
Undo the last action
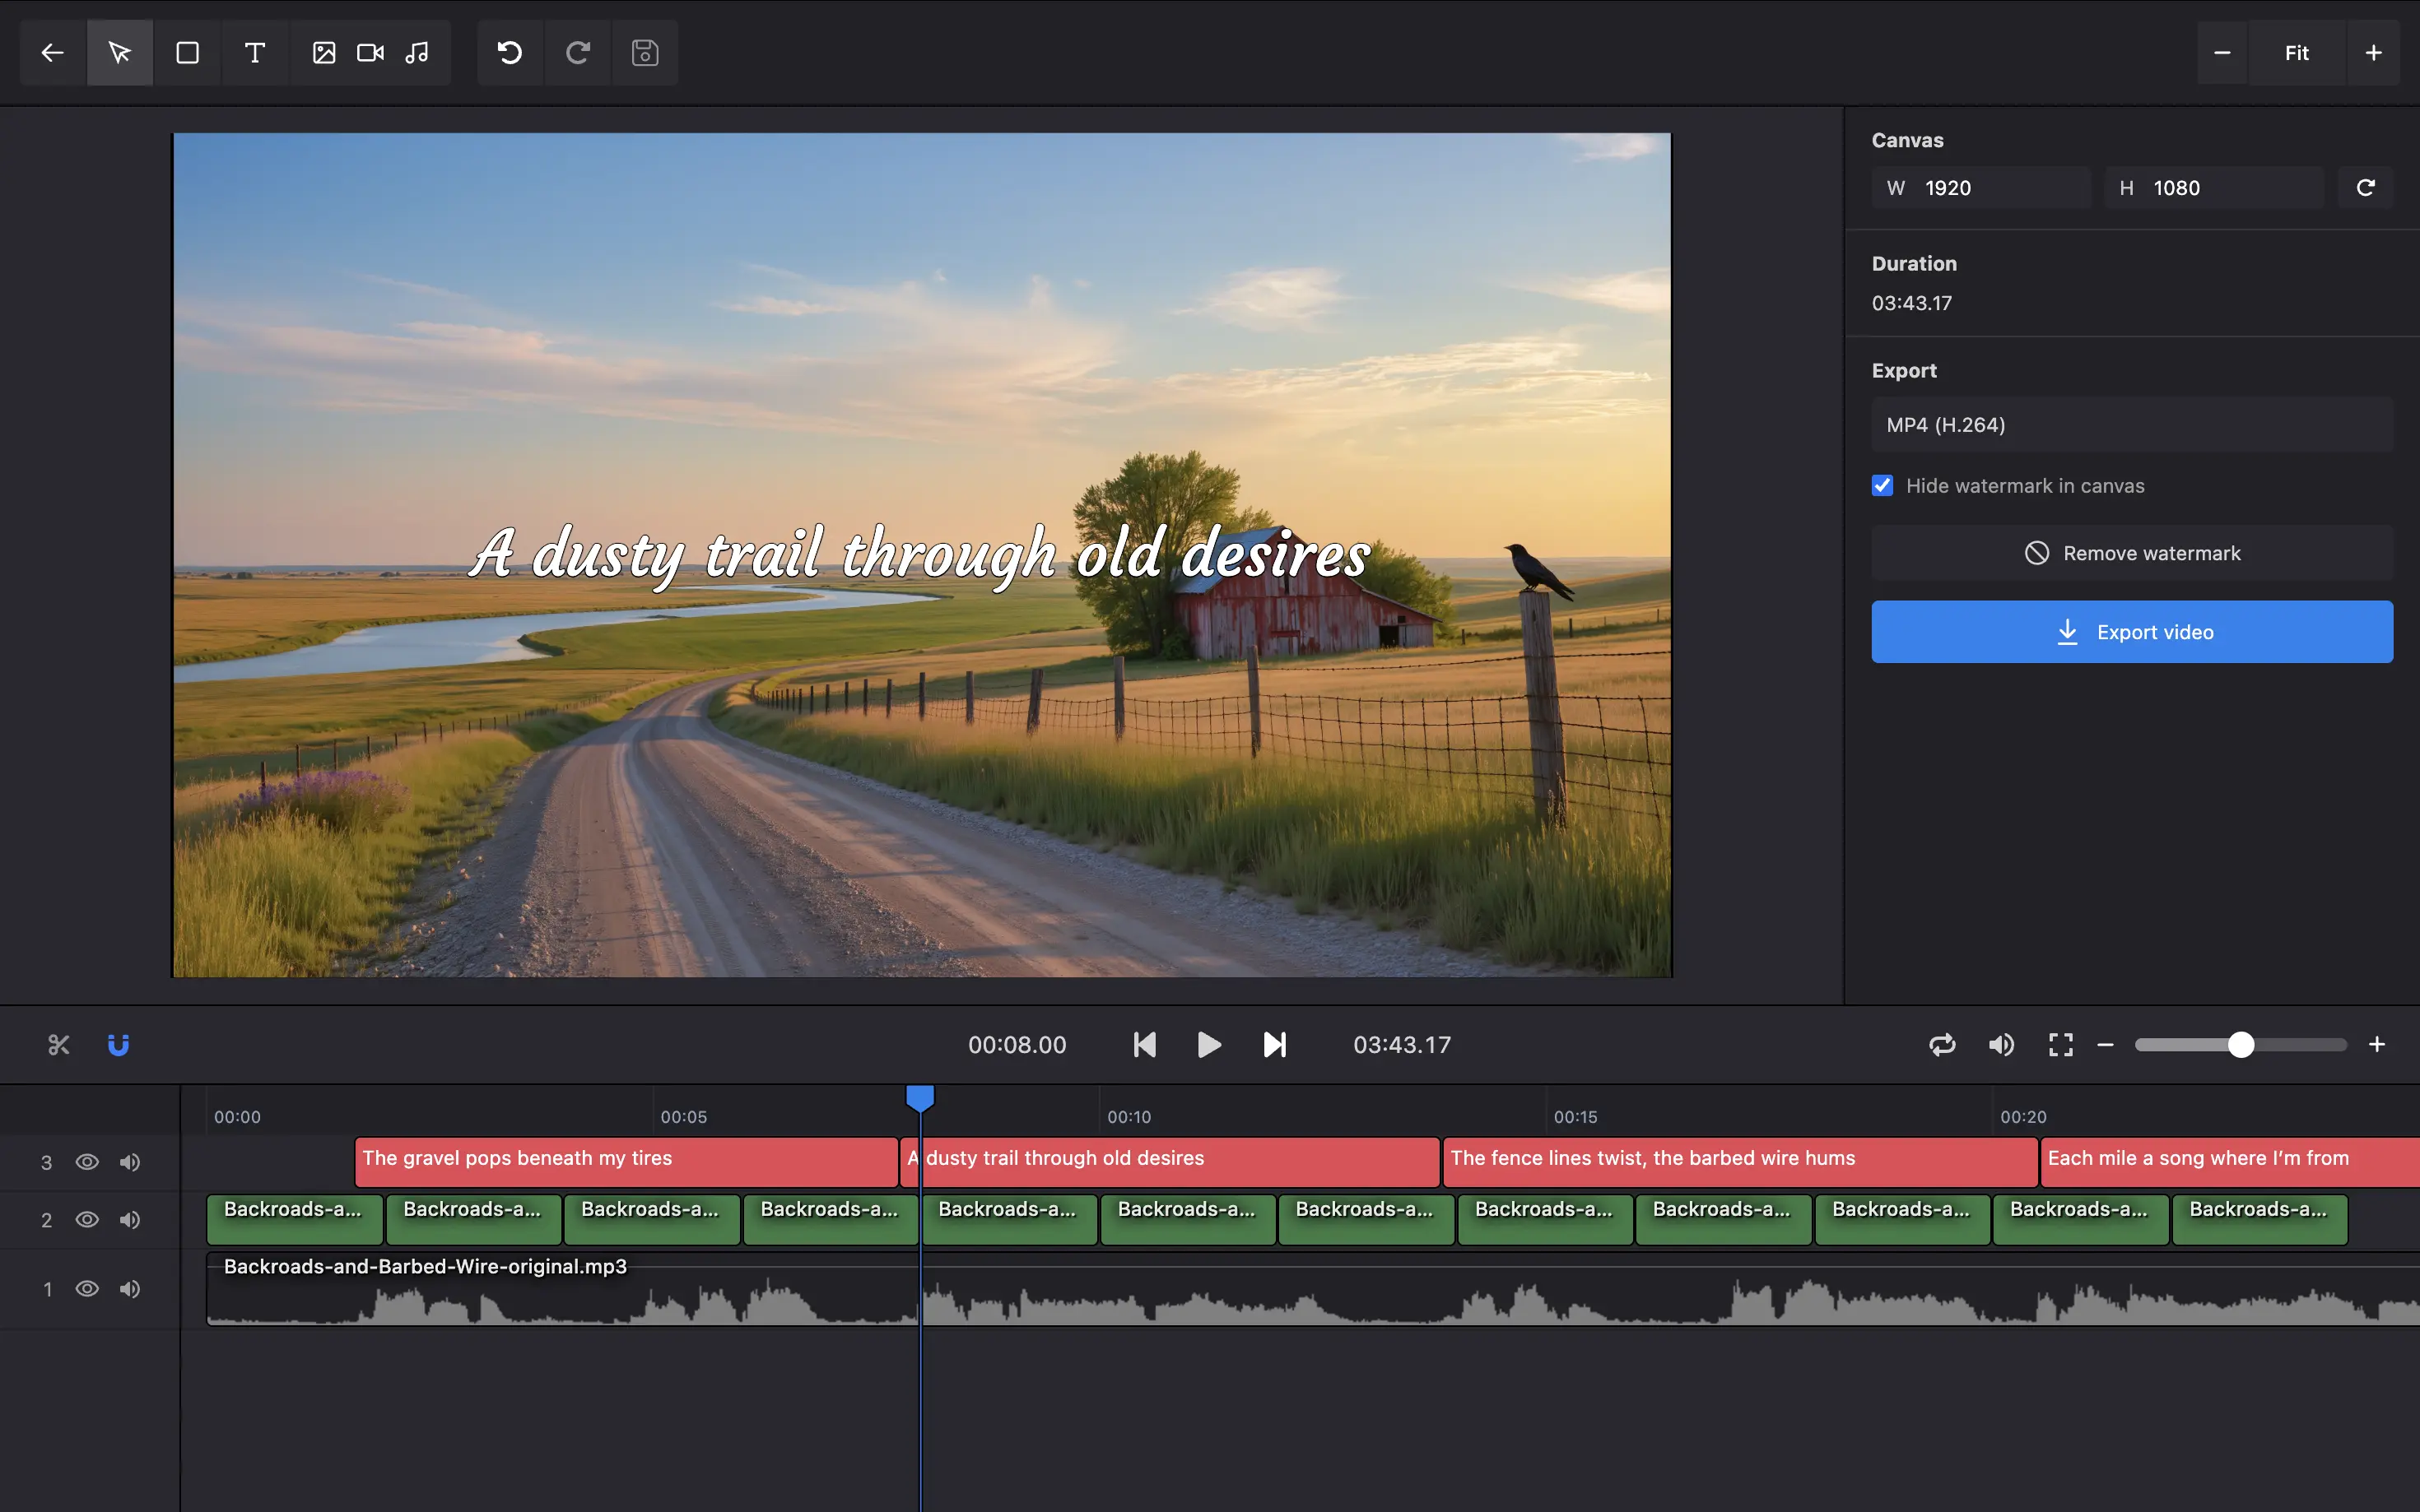510,52
